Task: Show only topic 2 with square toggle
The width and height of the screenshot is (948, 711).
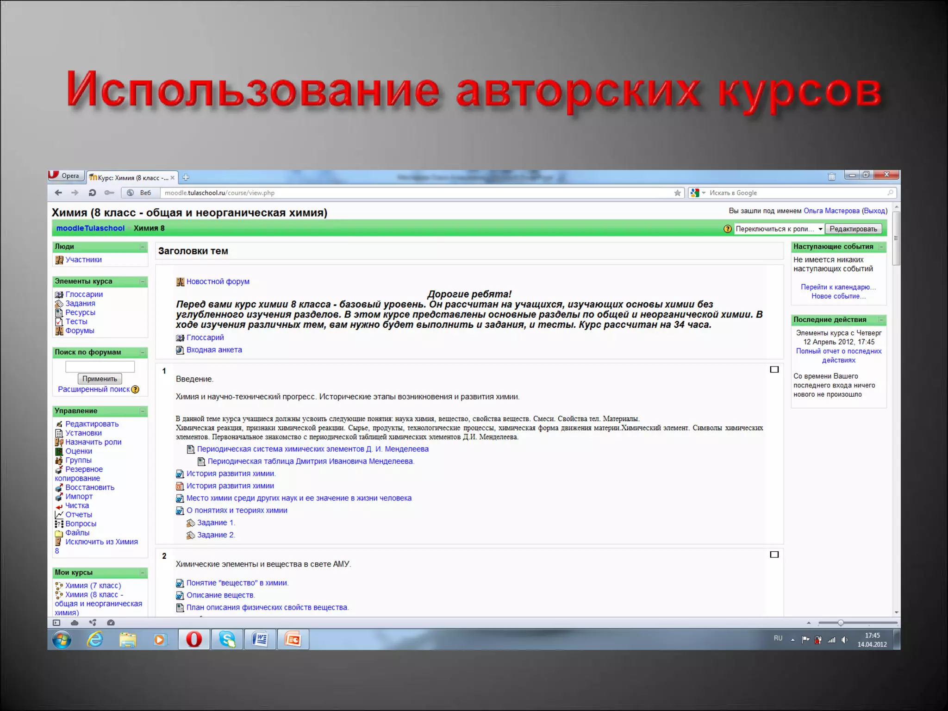Action: pos(774,555)
